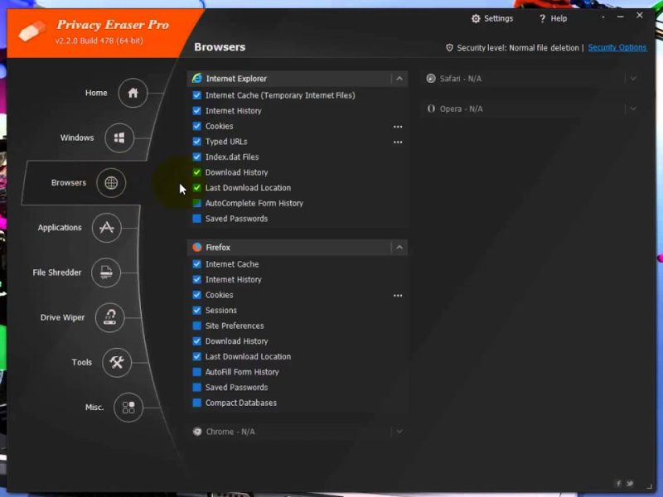Image resolution: width=663 pixels, height=497 pixels.
Task: Click the Facebook icon at bottom right
Action: tap(618, 484)
